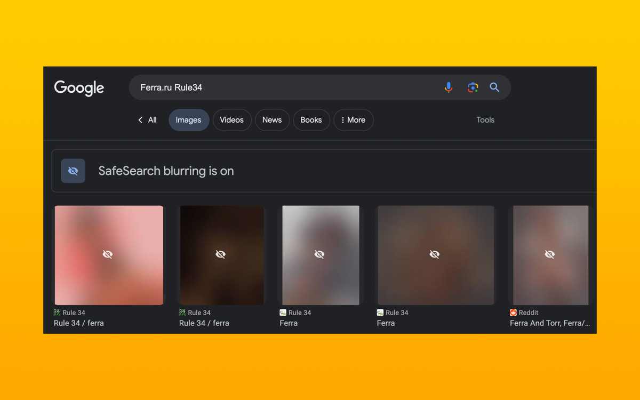
Task: Unblur first pink blurred thumbnail
Action: [x=109, y=255]
